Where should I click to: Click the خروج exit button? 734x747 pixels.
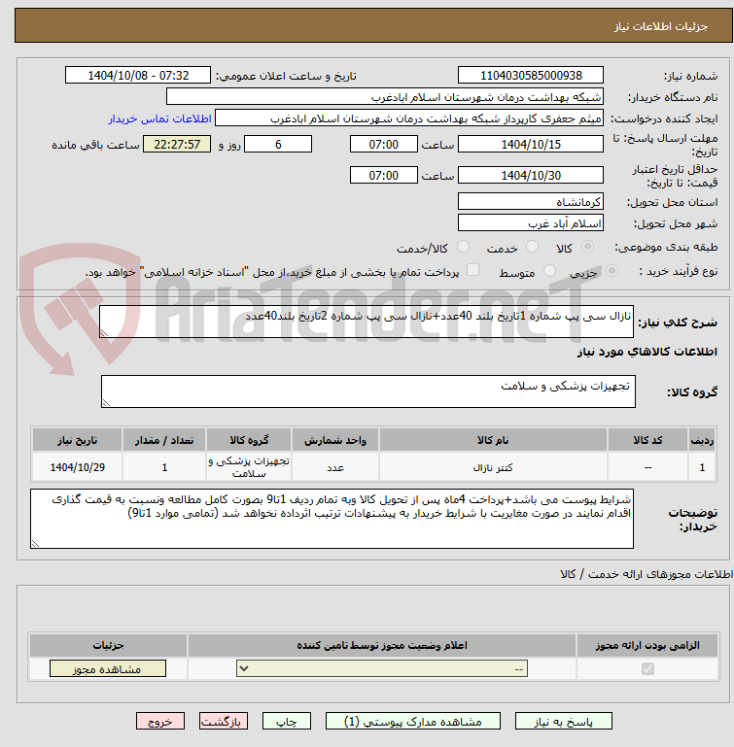coord(160,722)
